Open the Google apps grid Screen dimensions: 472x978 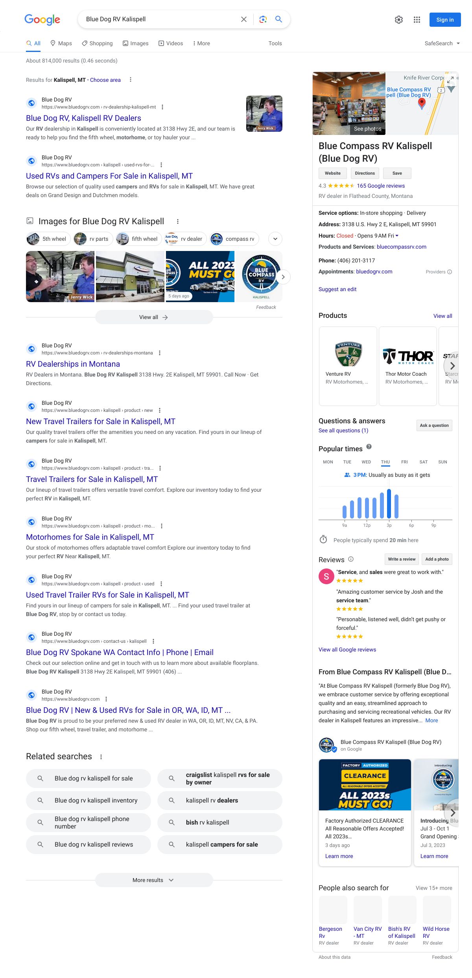pos(417,20)
